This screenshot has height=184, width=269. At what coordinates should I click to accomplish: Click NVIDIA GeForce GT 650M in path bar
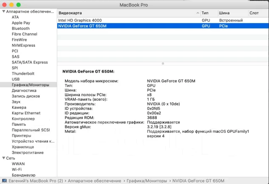198,181
